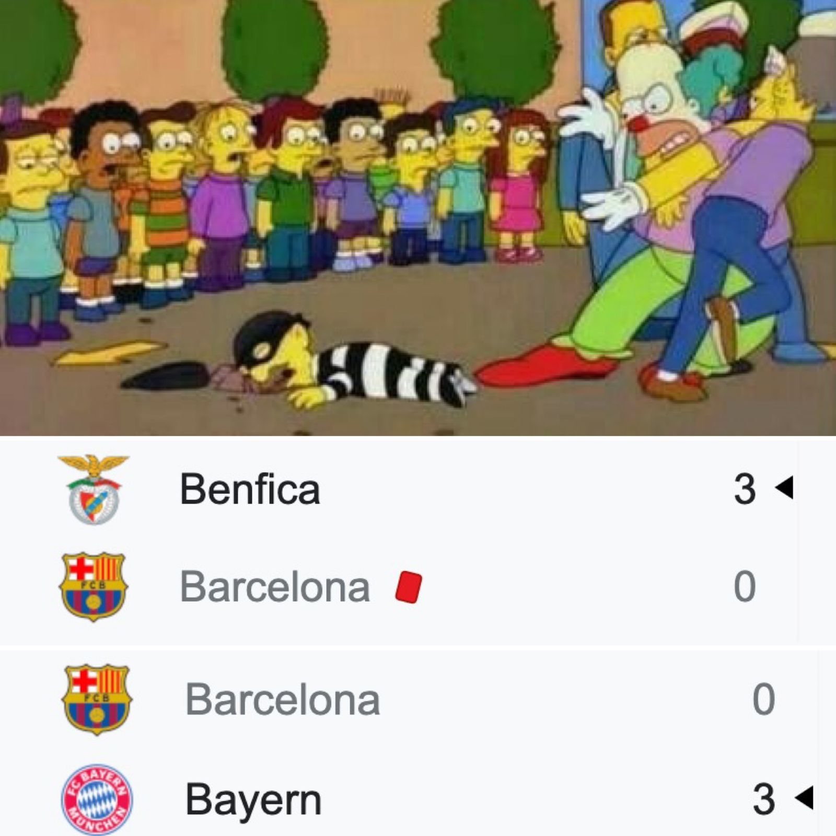The height and width of the screenshot is (836, 836).
Task: Click the Benfica club crest
Action: [94, 490]
